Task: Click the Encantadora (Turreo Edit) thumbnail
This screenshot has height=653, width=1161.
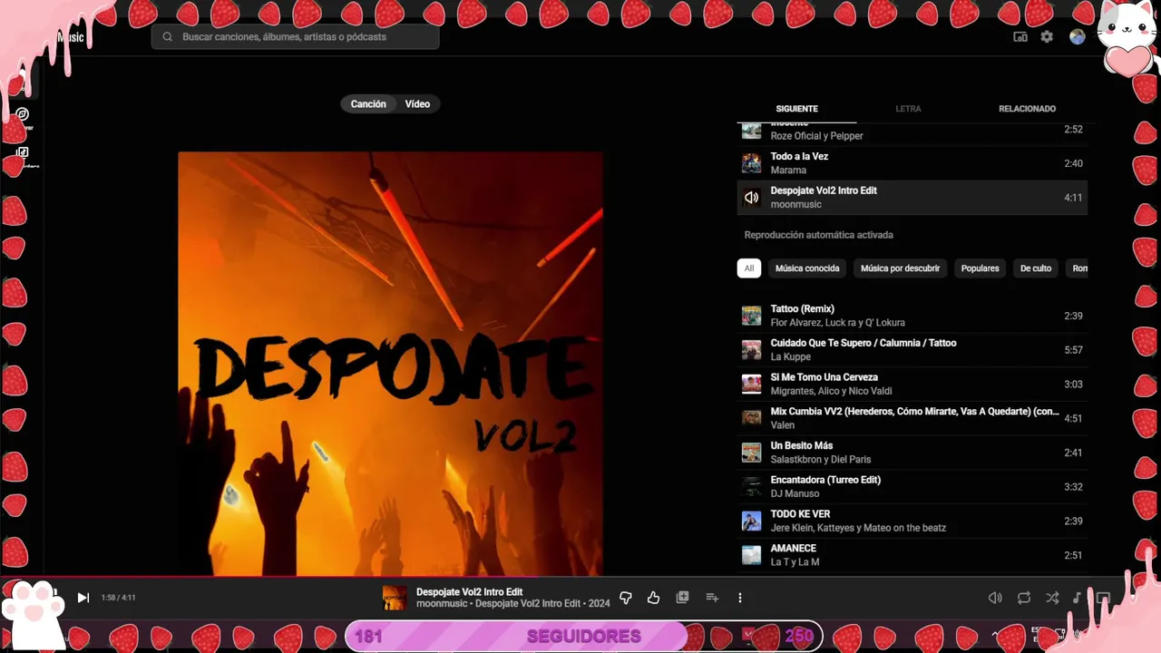Action: 751,487
